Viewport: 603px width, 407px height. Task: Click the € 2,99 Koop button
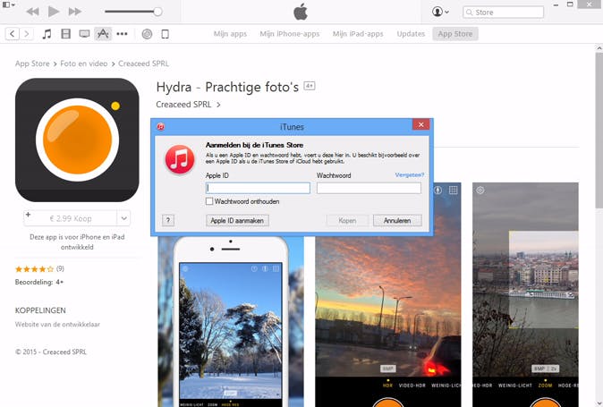71,218
